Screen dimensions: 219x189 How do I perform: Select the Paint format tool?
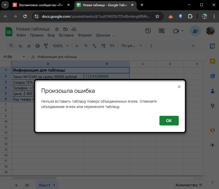pyautogui.click(x=46, y=46)
